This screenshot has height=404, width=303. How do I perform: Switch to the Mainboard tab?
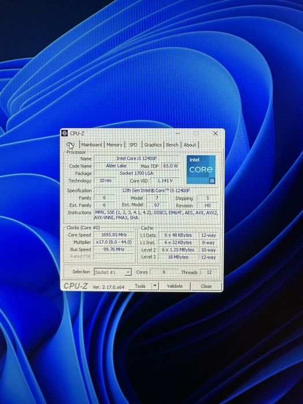point(92,145)
